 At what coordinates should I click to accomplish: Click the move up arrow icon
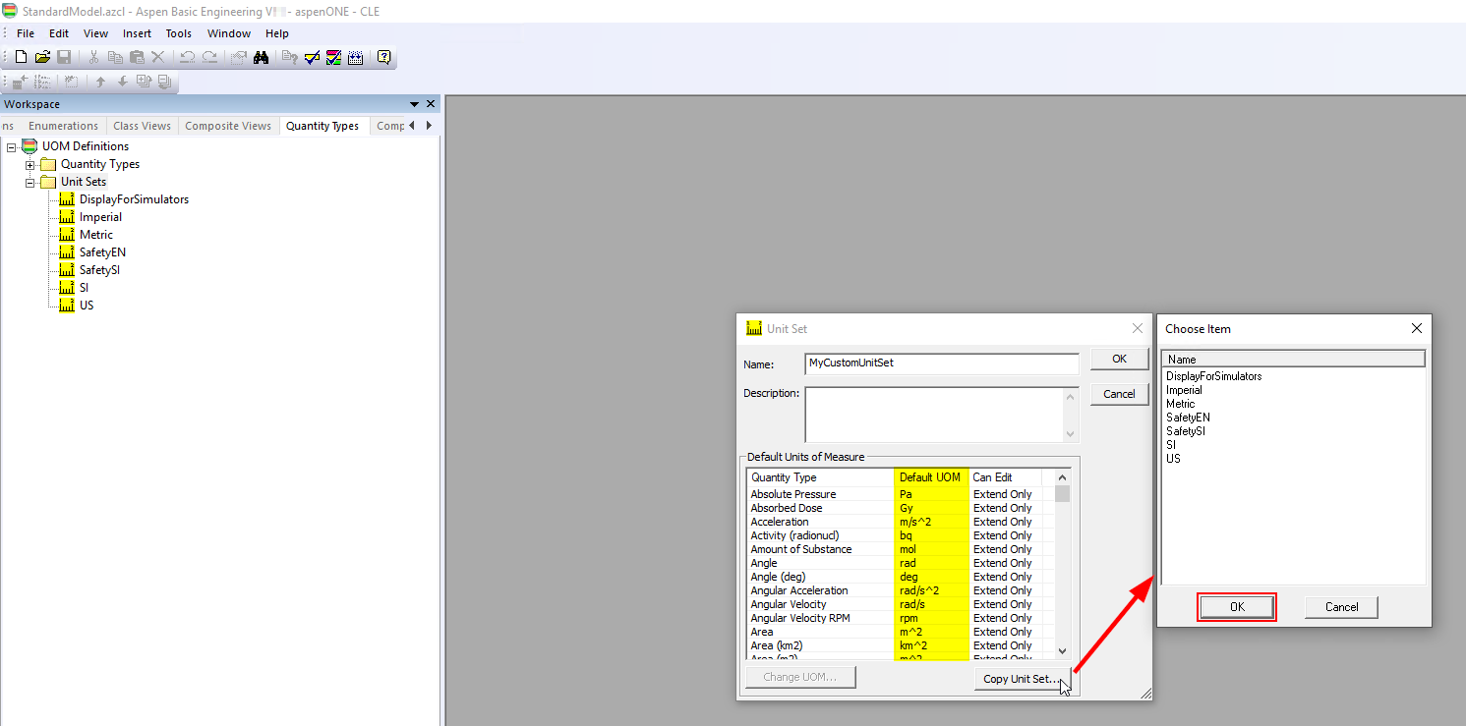[x=100, y=82]
